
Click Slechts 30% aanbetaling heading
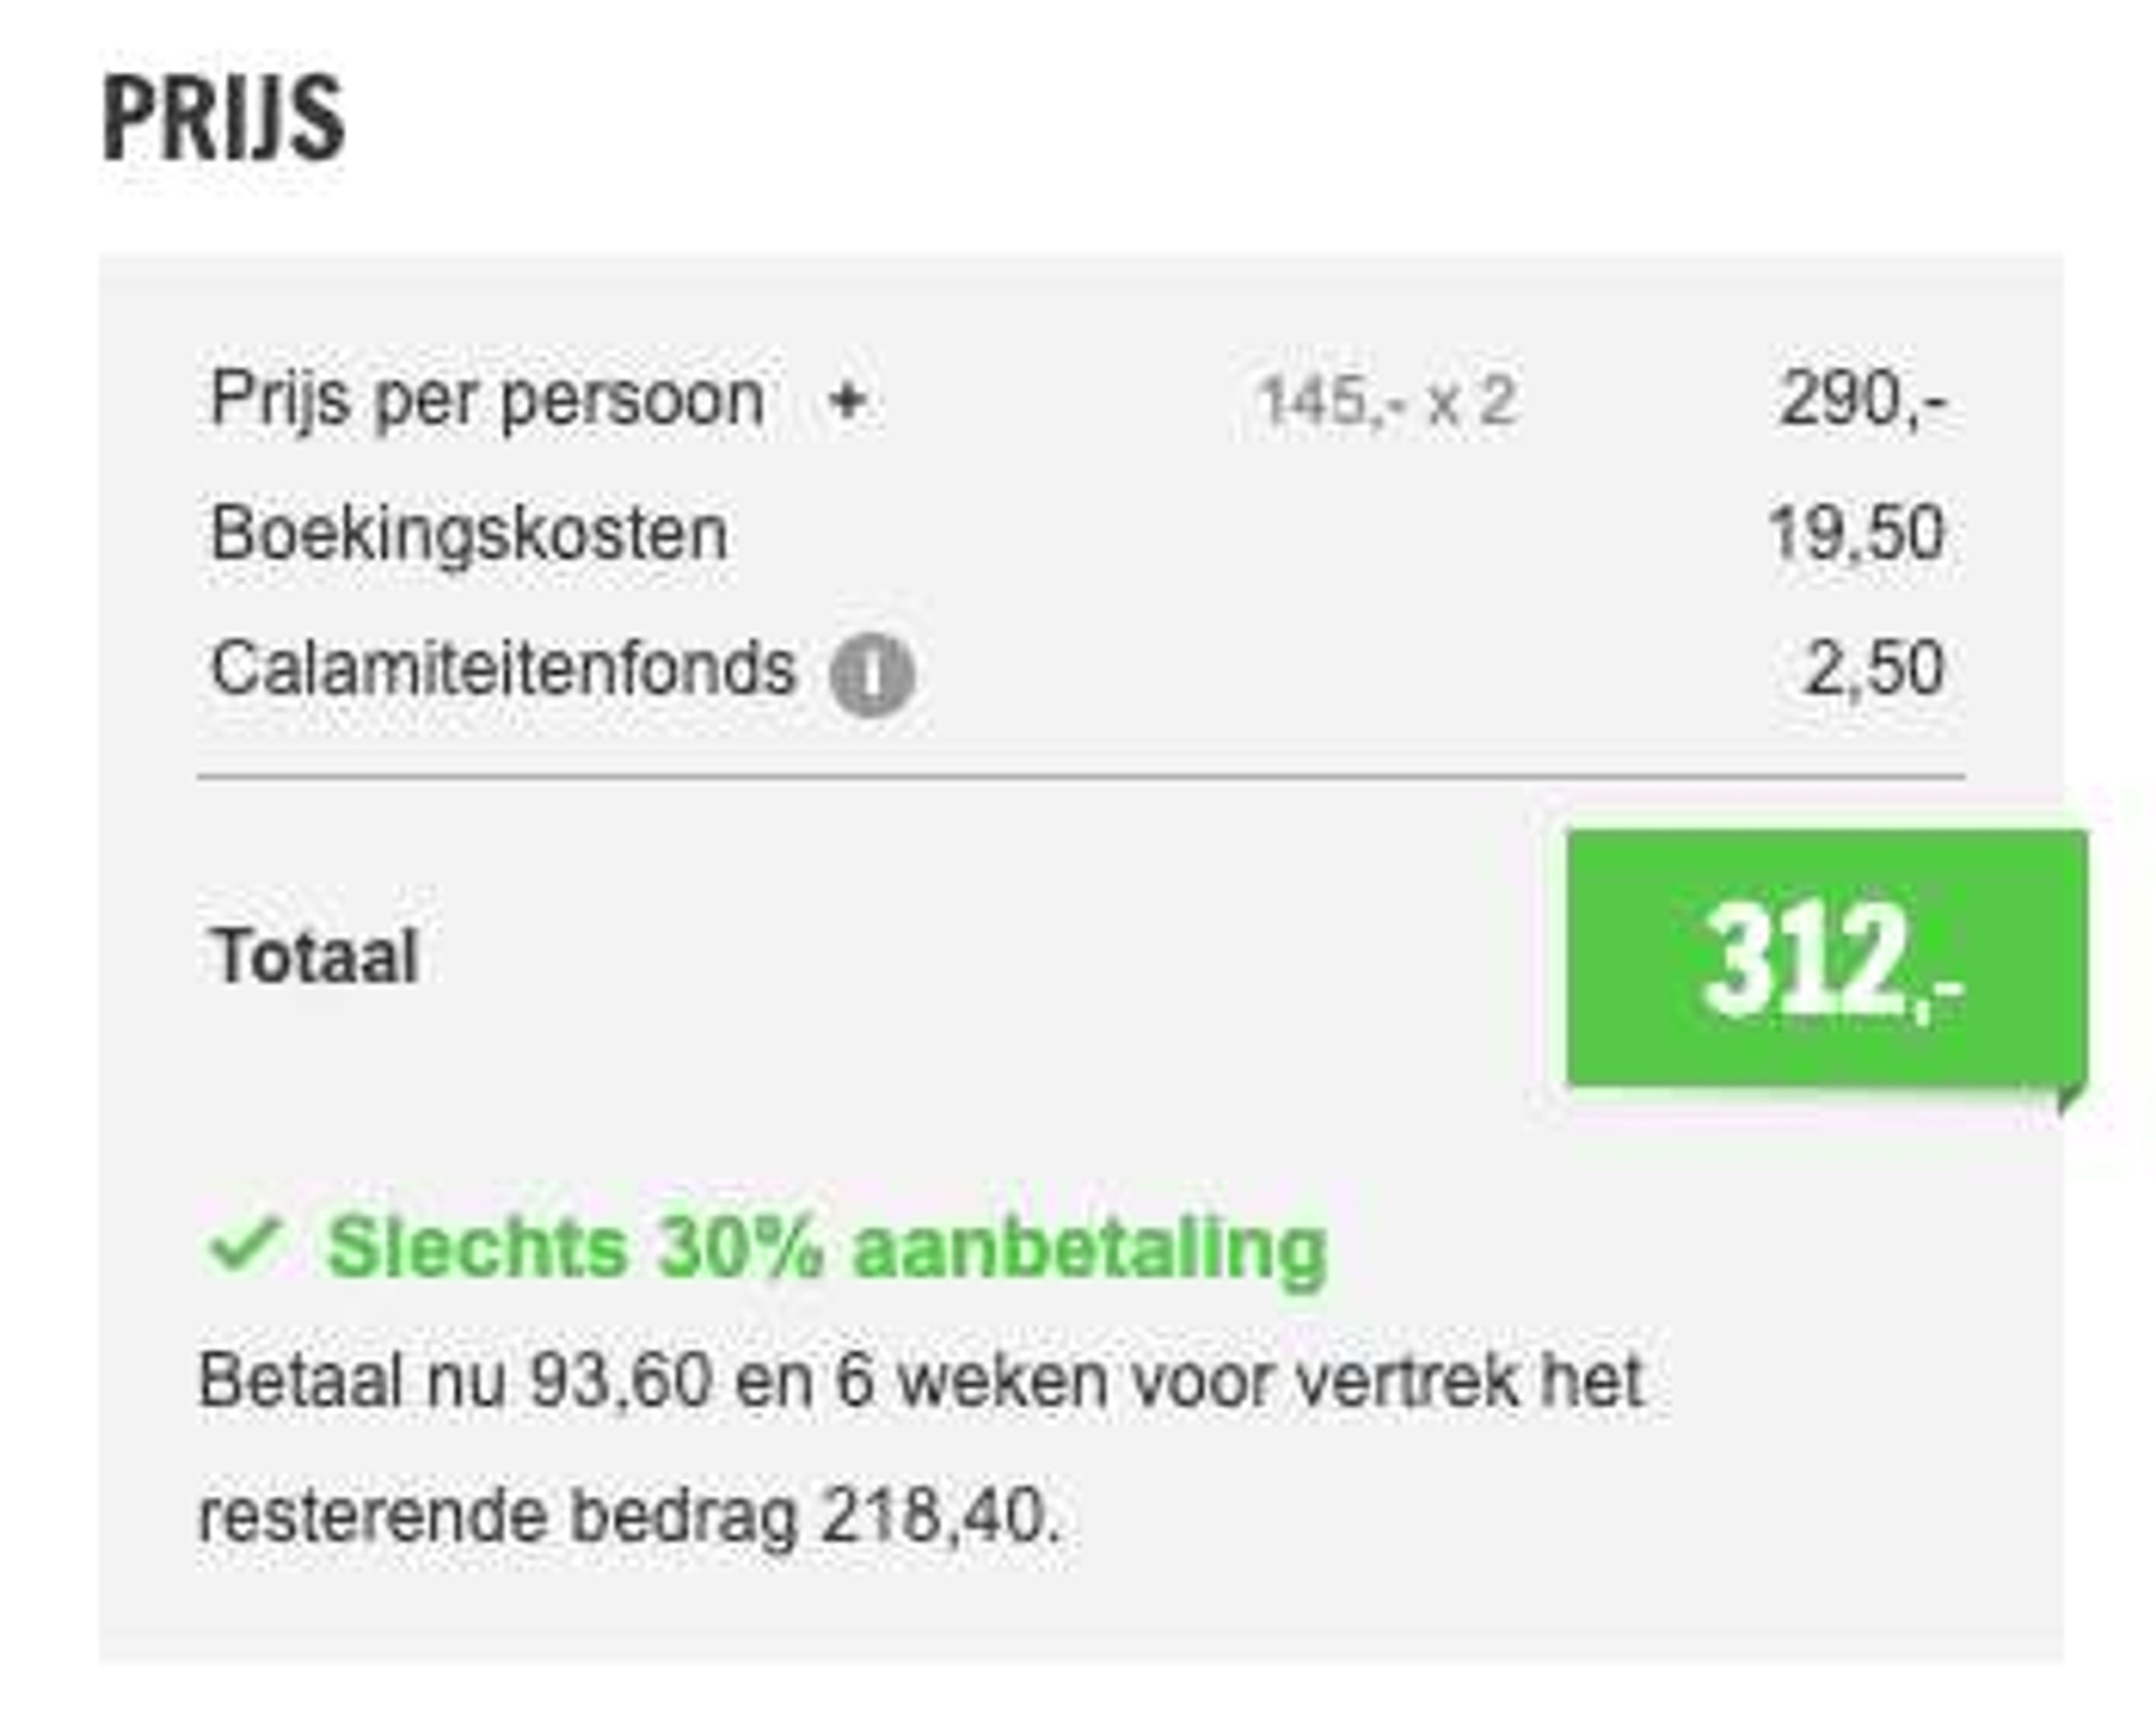coord(826,1248)
